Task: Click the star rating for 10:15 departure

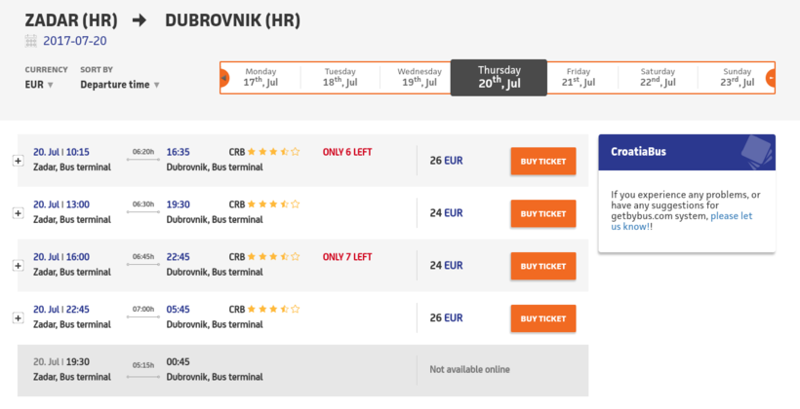Action: coord(273,152)
